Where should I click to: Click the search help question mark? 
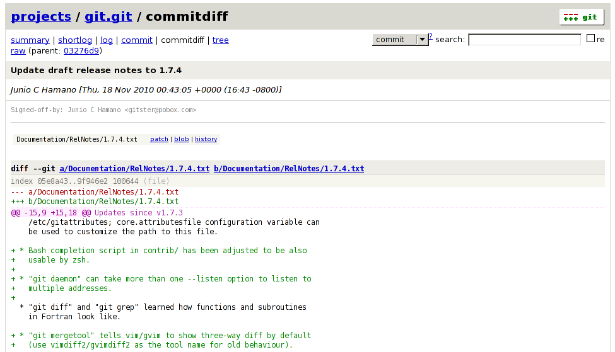[x=431, y=37]
